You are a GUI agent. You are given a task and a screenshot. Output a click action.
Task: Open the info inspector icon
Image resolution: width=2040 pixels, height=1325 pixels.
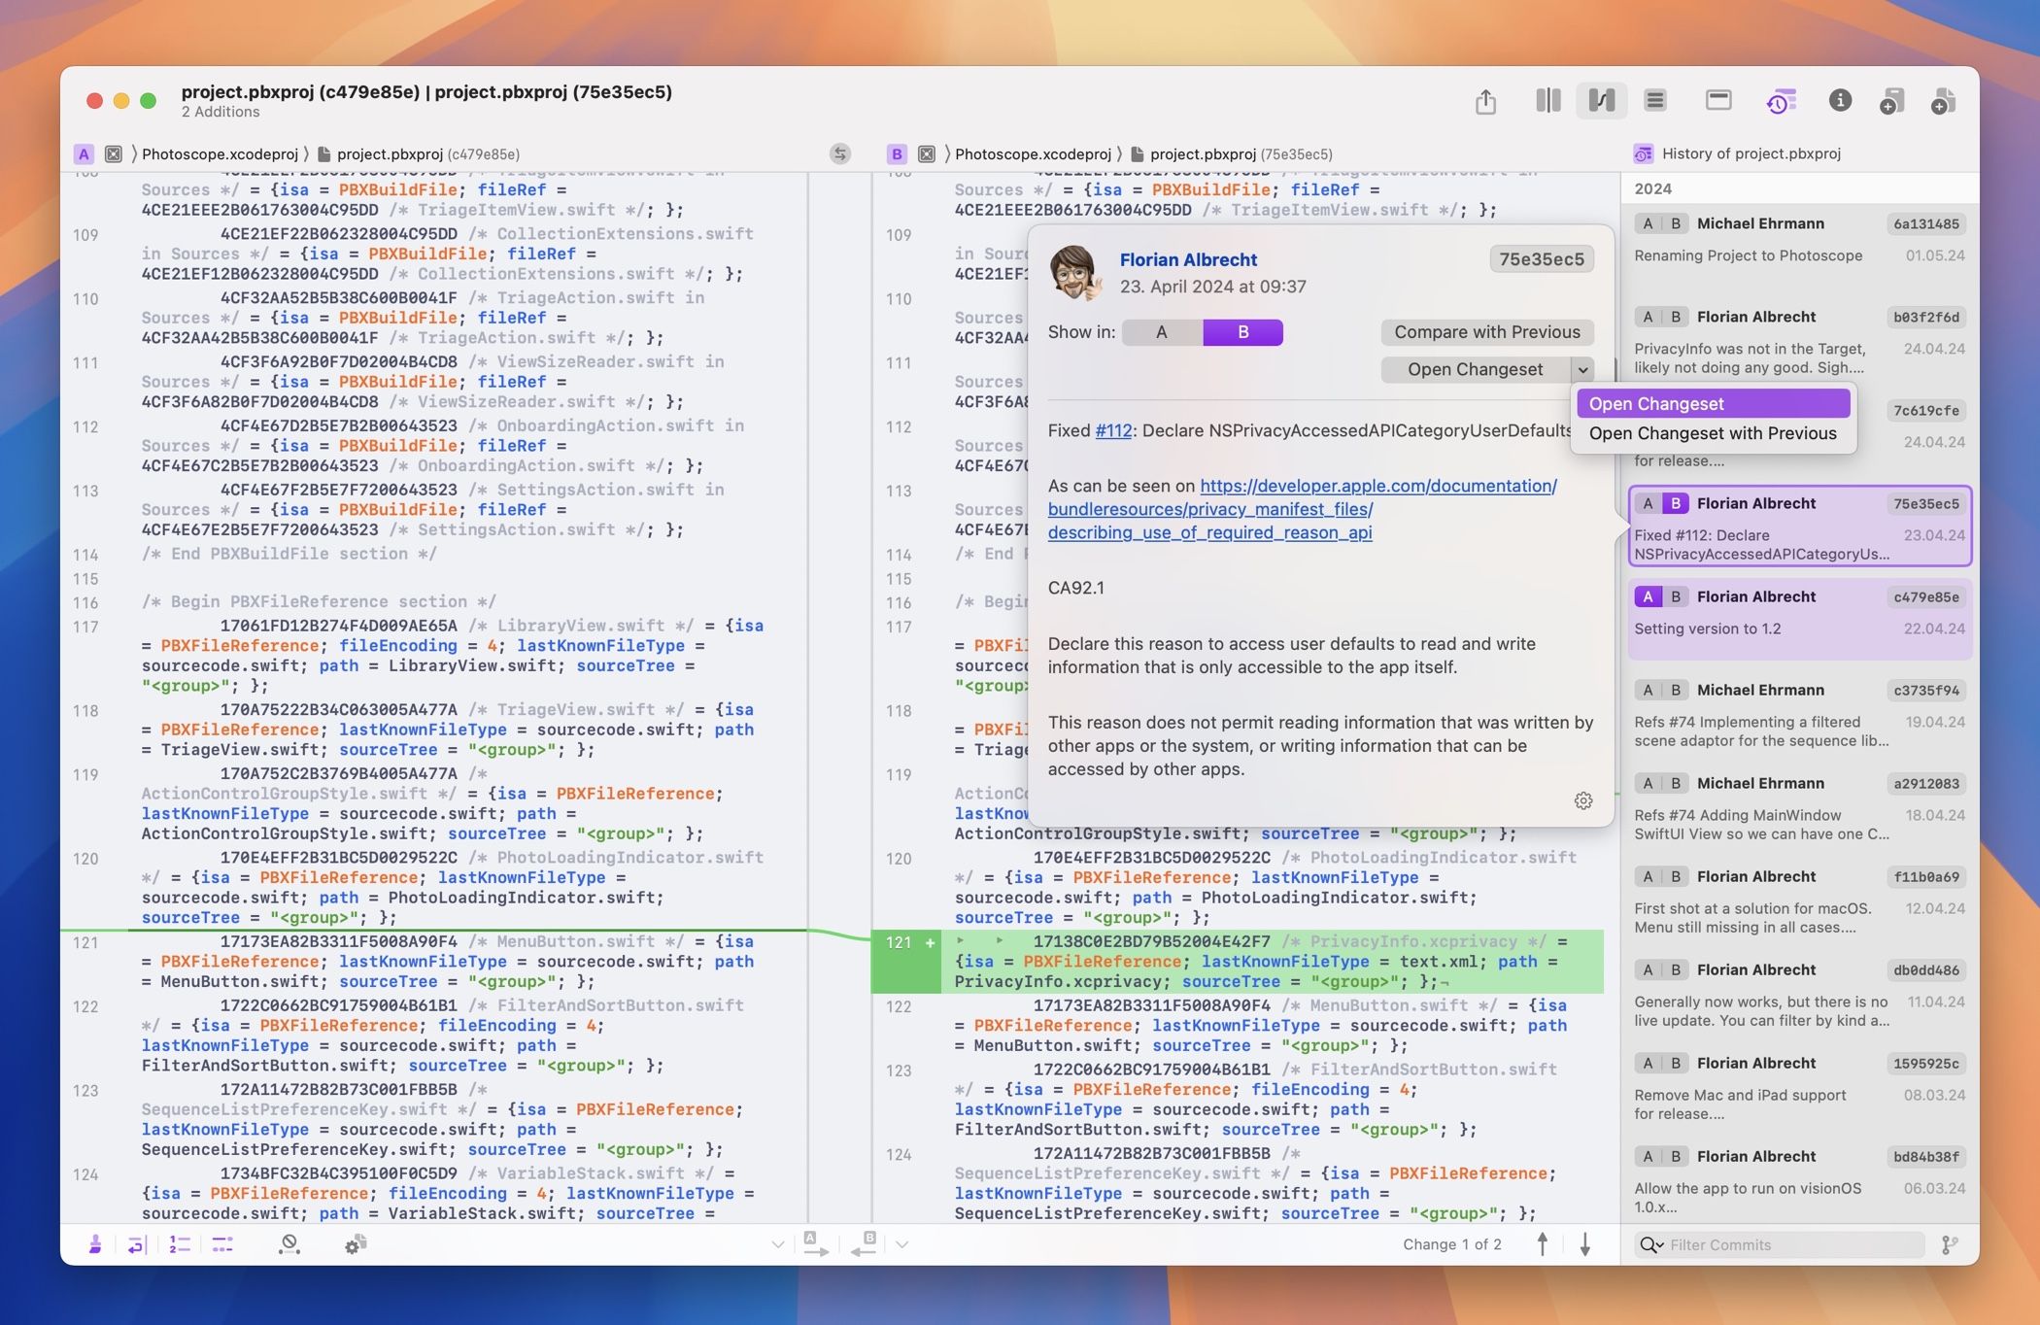click(x=1840, y=100)
